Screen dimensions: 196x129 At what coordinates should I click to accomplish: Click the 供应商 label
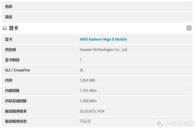click(x=10, y=50)
